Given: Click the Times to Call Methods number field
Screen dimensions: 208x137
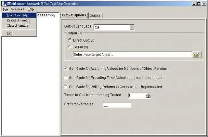Looking at the screenshot, I should [137, 95].
